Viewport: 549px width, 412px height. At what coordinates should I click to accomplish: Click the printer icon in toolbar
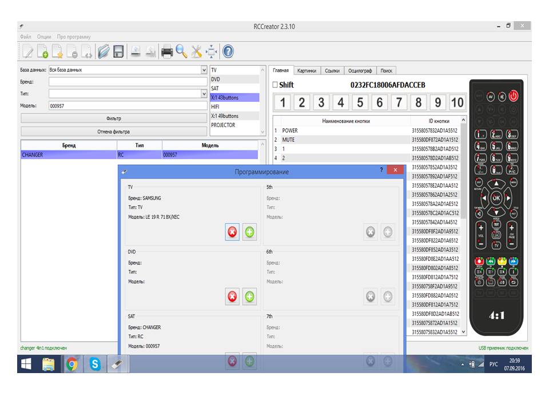pyautogui.click(x=167, y=52)
